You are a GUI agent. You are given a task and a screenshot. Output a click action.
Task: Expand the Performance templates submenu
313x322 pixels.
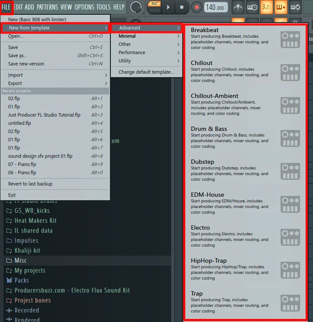tap(147, 52)
